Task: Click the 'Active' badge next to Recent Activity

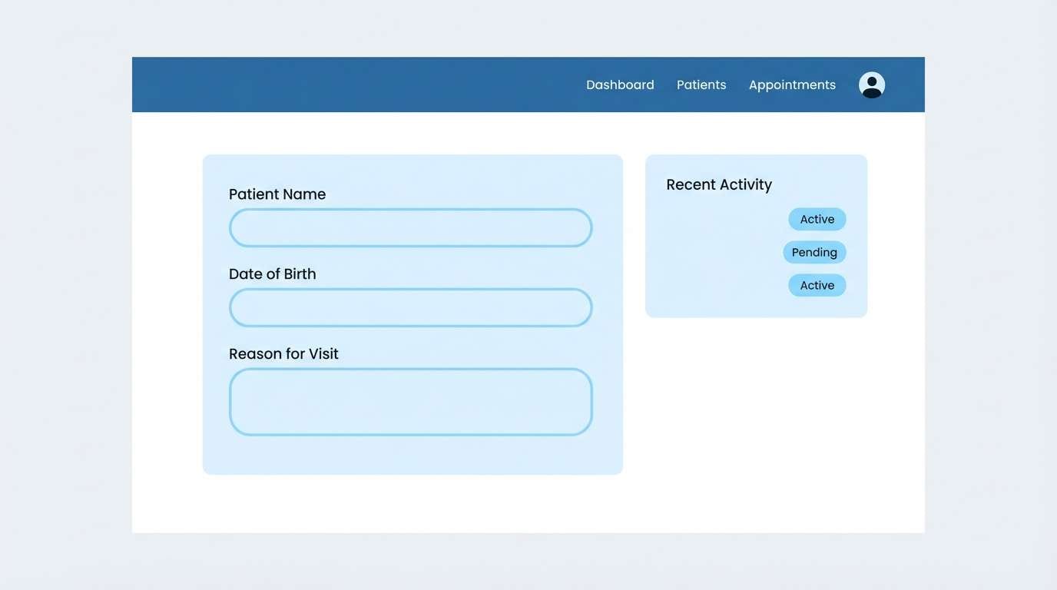Action: (x=817, y=219)
